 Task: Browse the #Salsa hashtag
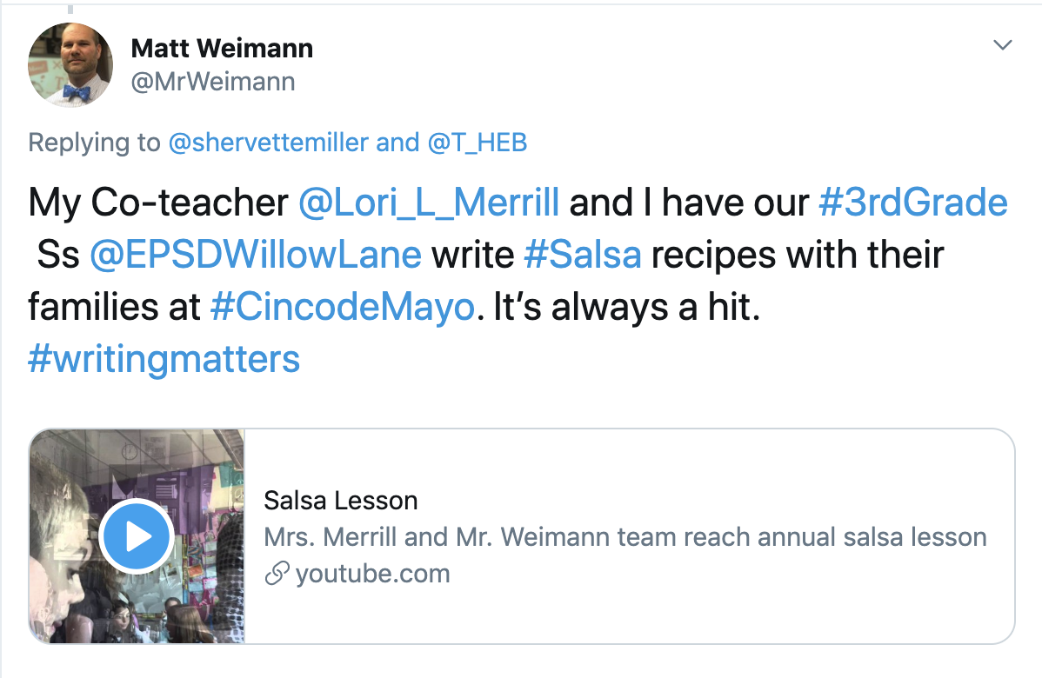point(583,255)
